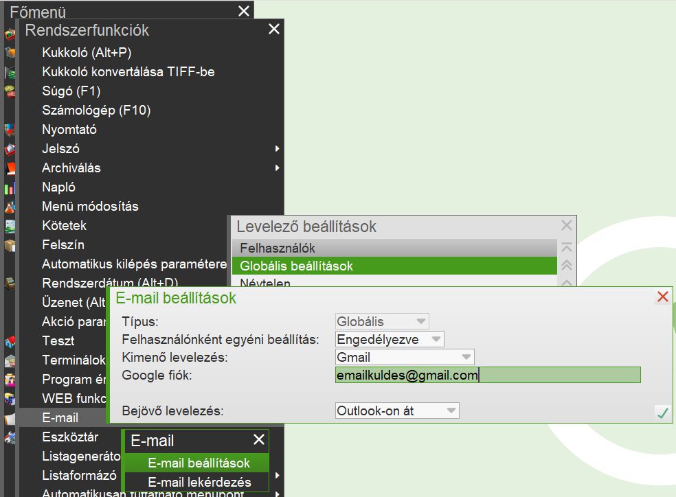Select Kukkoló konvertálása TIFF-be
The width and height of the screenshot is (676, 497).
coord(128,71)
